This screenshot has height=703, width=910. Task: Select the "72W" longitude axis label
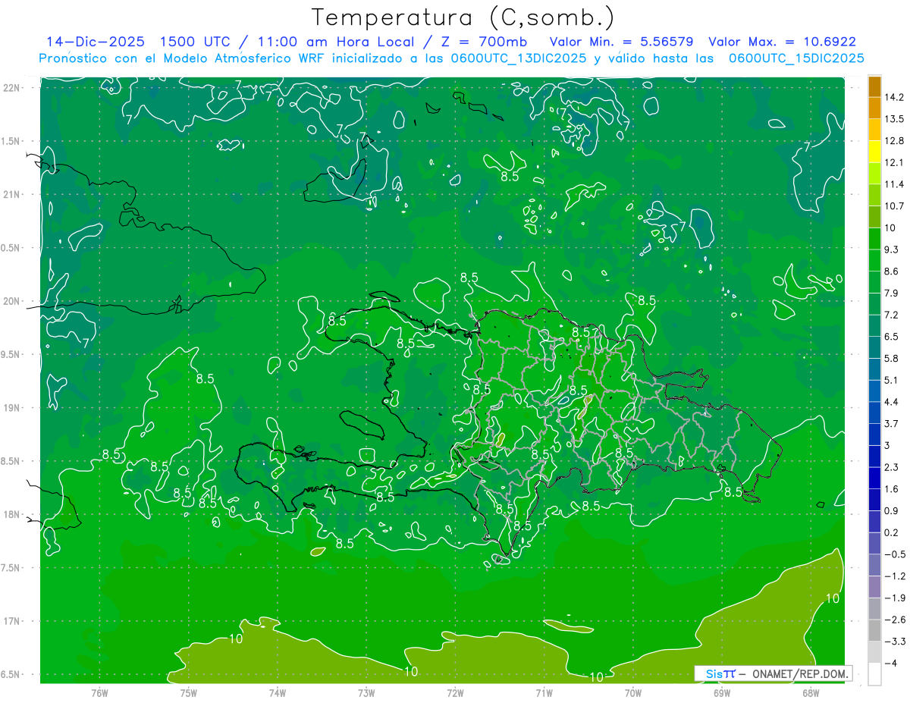[x=455, y=692]
